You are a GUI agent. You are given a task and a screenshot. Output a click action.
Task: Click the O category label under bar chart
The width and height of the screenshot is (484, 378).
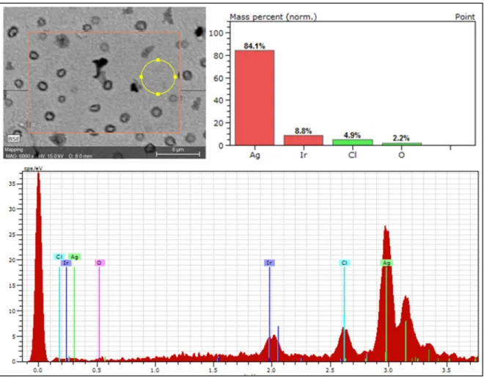401,154
